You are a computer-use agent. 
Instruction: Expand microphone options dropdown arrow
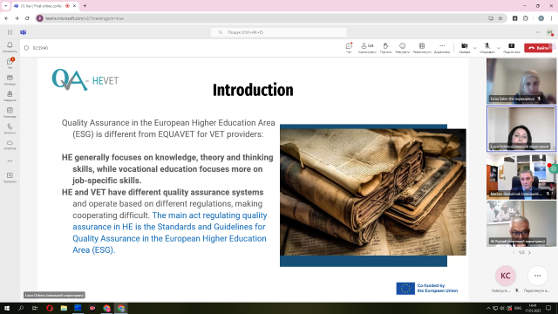click(x=499, y=48)
